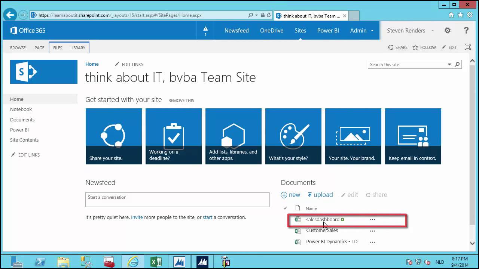The width and height of the screenshot is (479, 269).
Task: Open Your site. Your brand. tile
Action: 353,136
